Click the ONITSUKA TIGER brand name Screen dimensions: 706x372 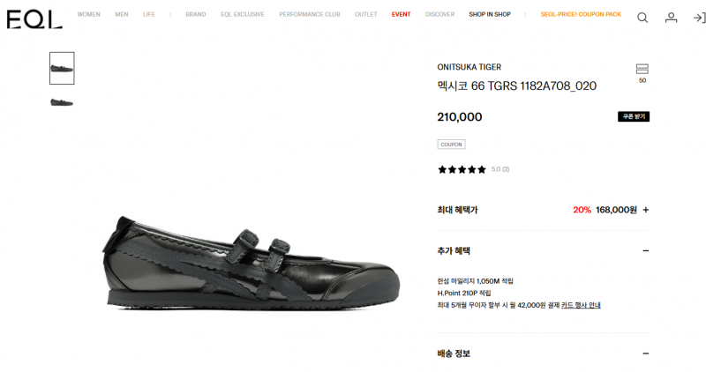[469, 67]
